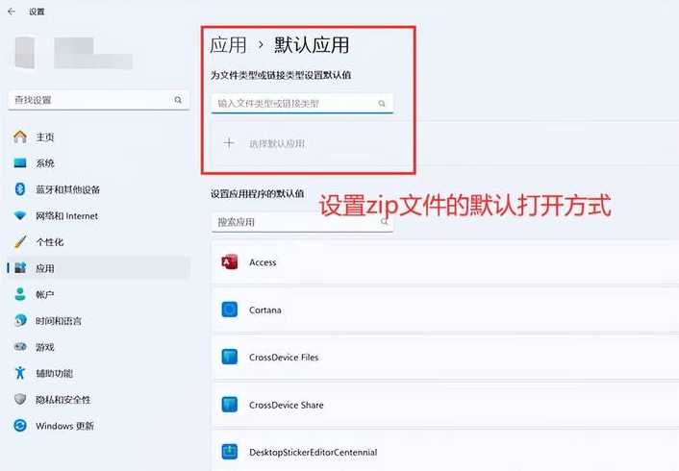This screenshot has width=679, height=471.
Task: Click the Bluetooth sidebar icon
Action: coord(20,189)
